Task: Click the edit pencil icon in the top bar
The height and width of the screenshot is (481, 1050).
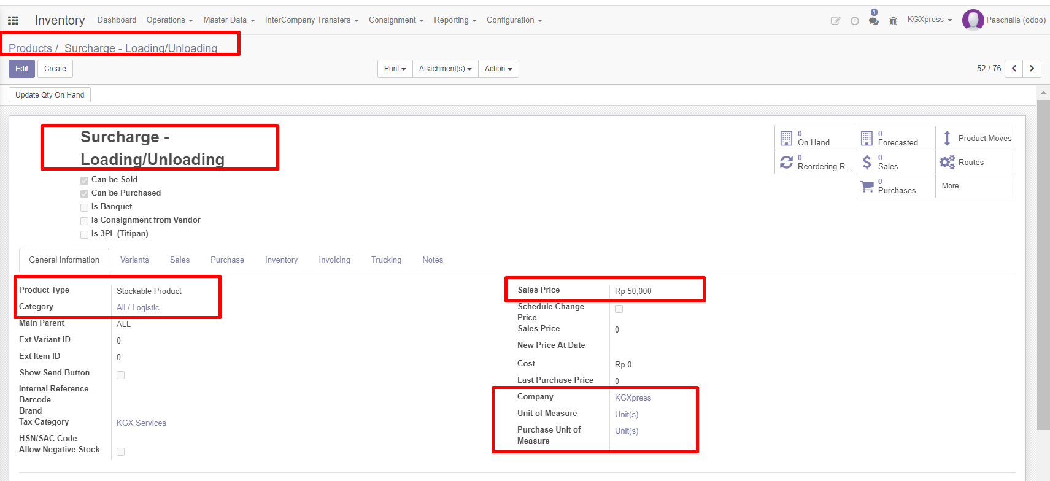Action: point(835,21)
